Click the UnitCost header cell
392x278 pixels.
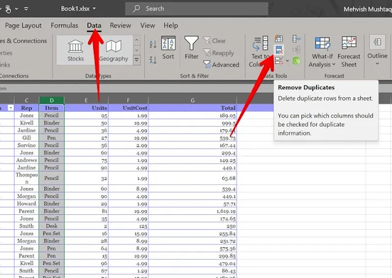click(128, 108)
